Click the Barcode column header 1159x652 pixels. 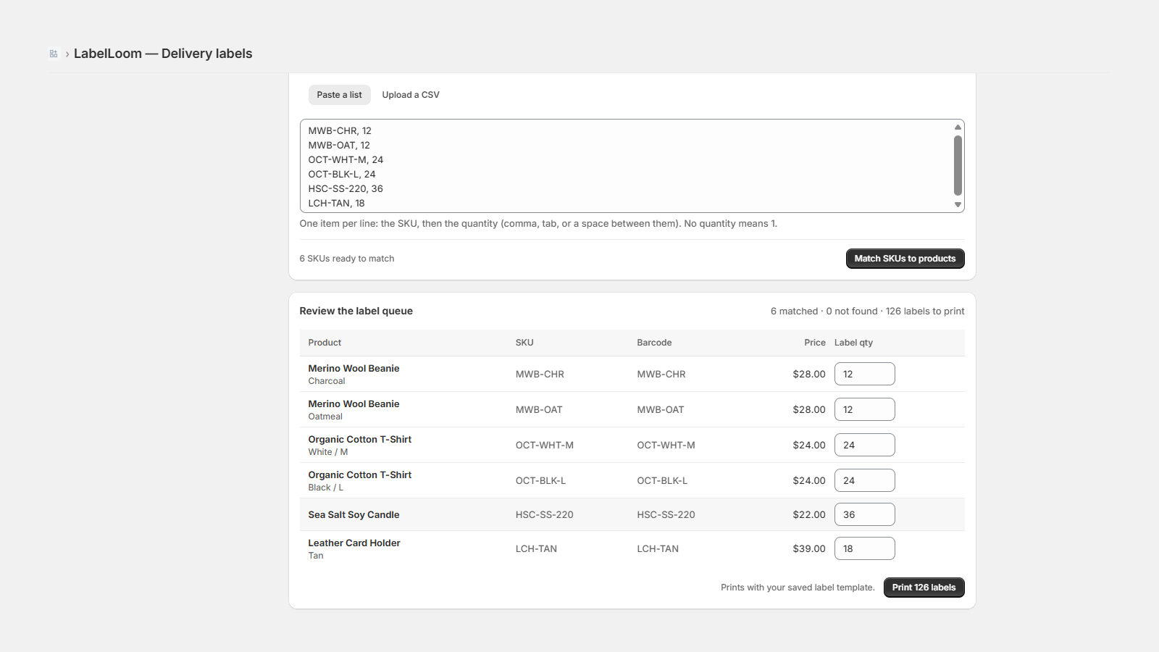(654, 343)
